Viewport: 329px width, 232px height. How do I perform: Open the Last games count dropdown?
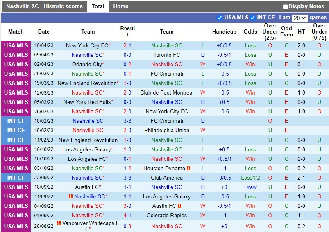click(x=300, y=18)
